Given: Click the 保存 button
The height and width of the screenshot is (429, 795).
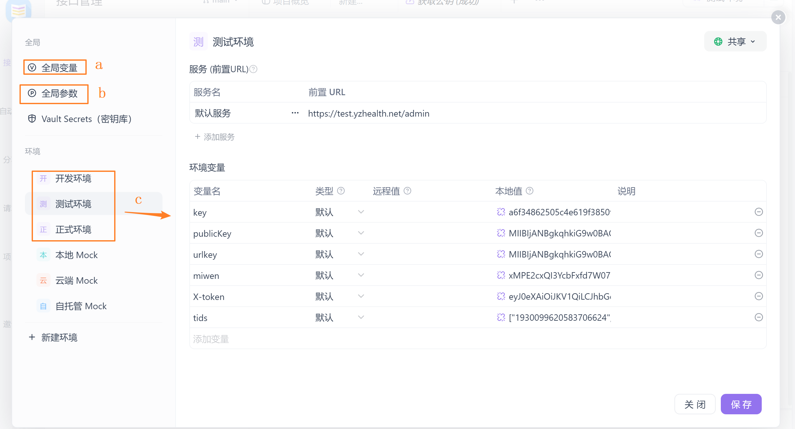Looking at the screenshot, I should 741,404.
